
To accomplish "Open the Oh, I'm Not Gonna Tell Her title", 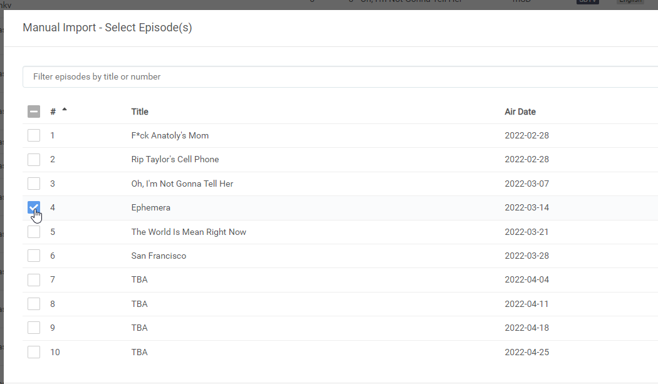I will [182, 184].
